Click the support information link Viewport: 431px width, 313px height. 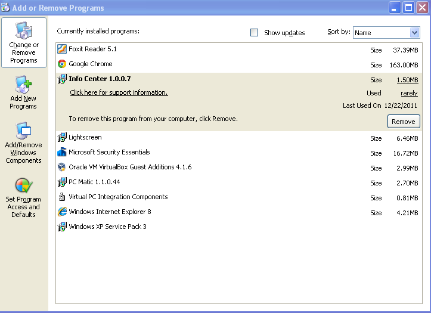point(119,93)
